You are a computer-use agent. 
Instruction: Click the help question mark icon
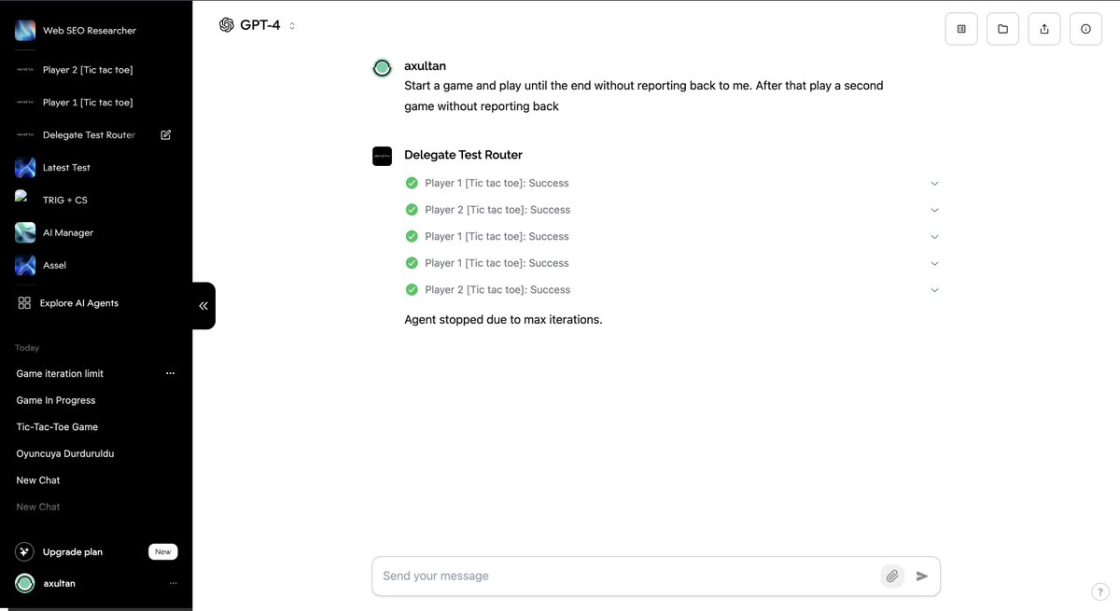(x=1100, y=591)
